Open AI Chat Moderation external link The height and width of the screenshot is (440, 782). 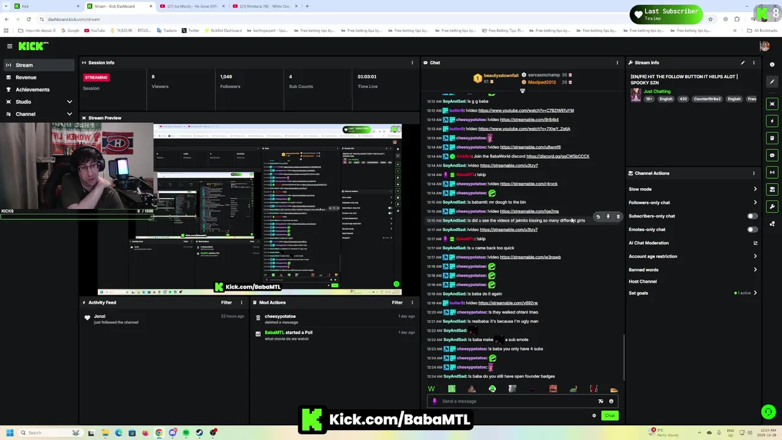point(755,243)
